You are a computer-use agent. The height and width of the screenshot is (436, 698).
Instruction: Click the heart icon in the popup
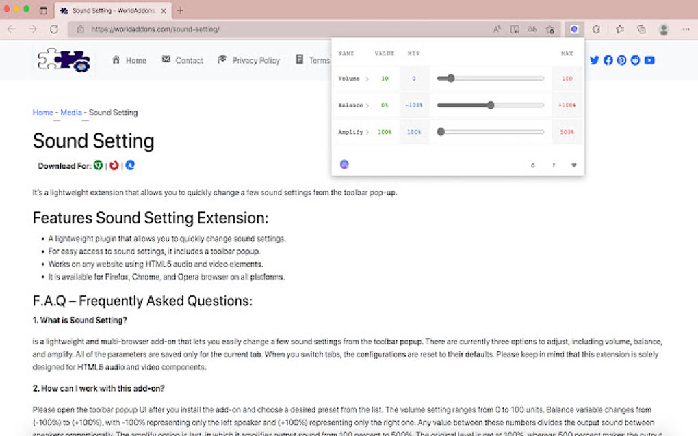click(574, 165)
